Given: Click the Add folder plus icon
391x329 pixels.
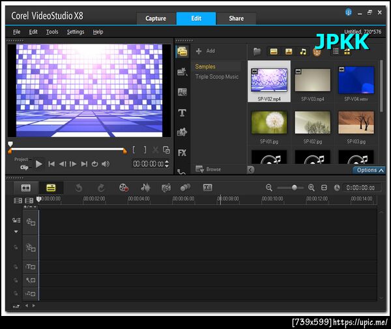Looking at the screenshot, I should coord(199,51).
